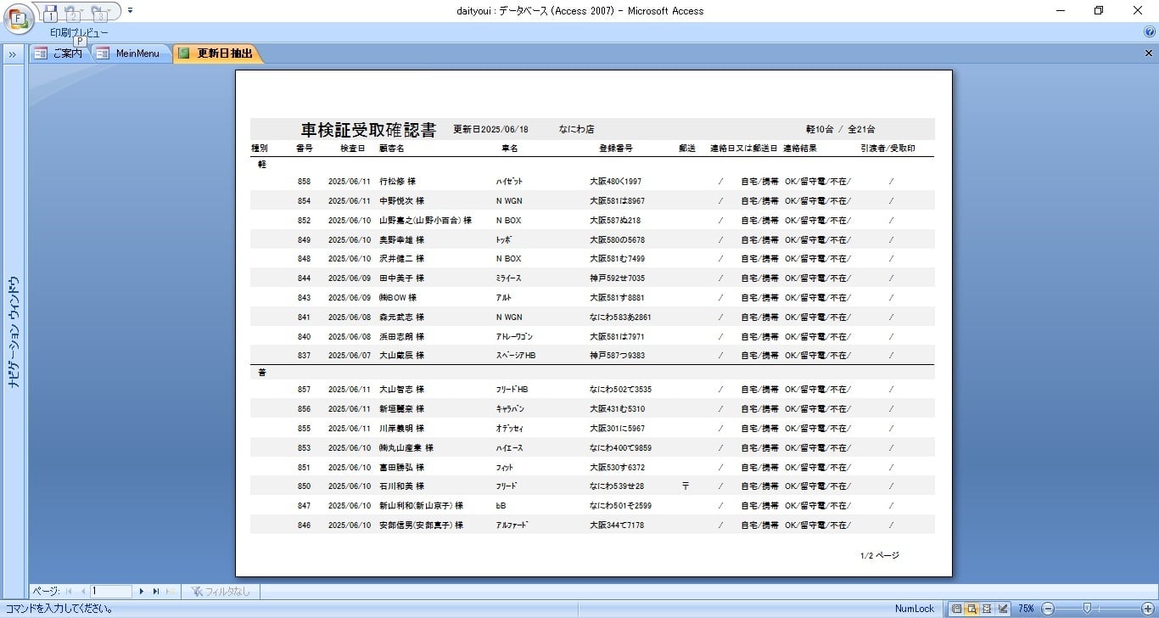
Task: Jump to last page arrow
Action: pos(156,591)
